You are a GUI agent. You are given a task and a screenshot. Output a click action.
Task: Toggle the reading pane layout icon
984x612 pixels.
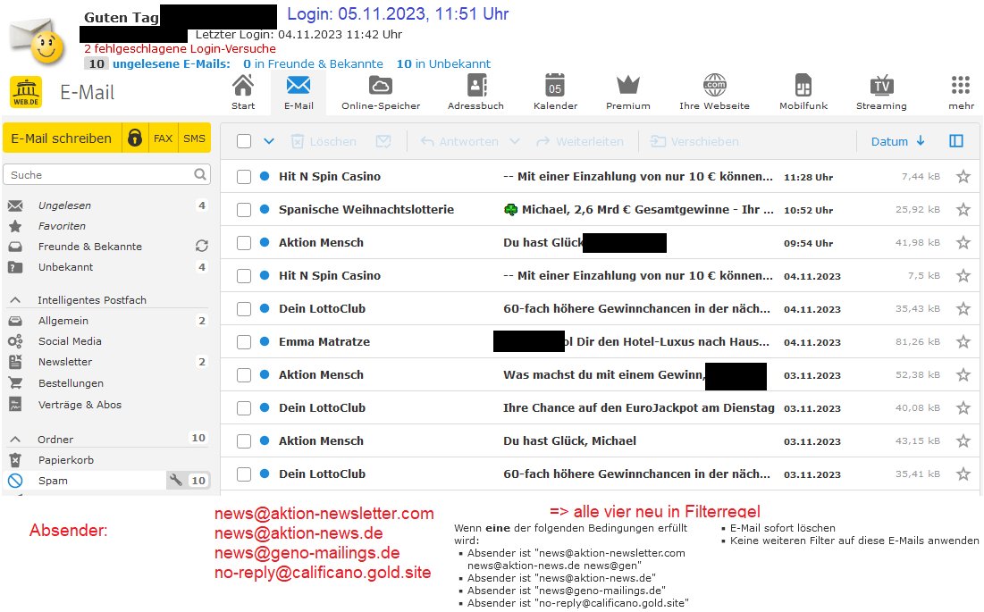click(x=955, y=141)
